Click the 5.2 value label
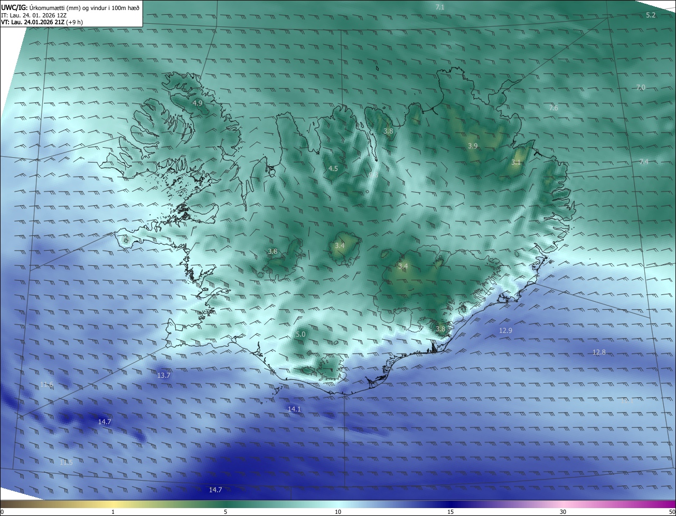The width and height of the screenshot is (676, 516). (x=651, y=15)
